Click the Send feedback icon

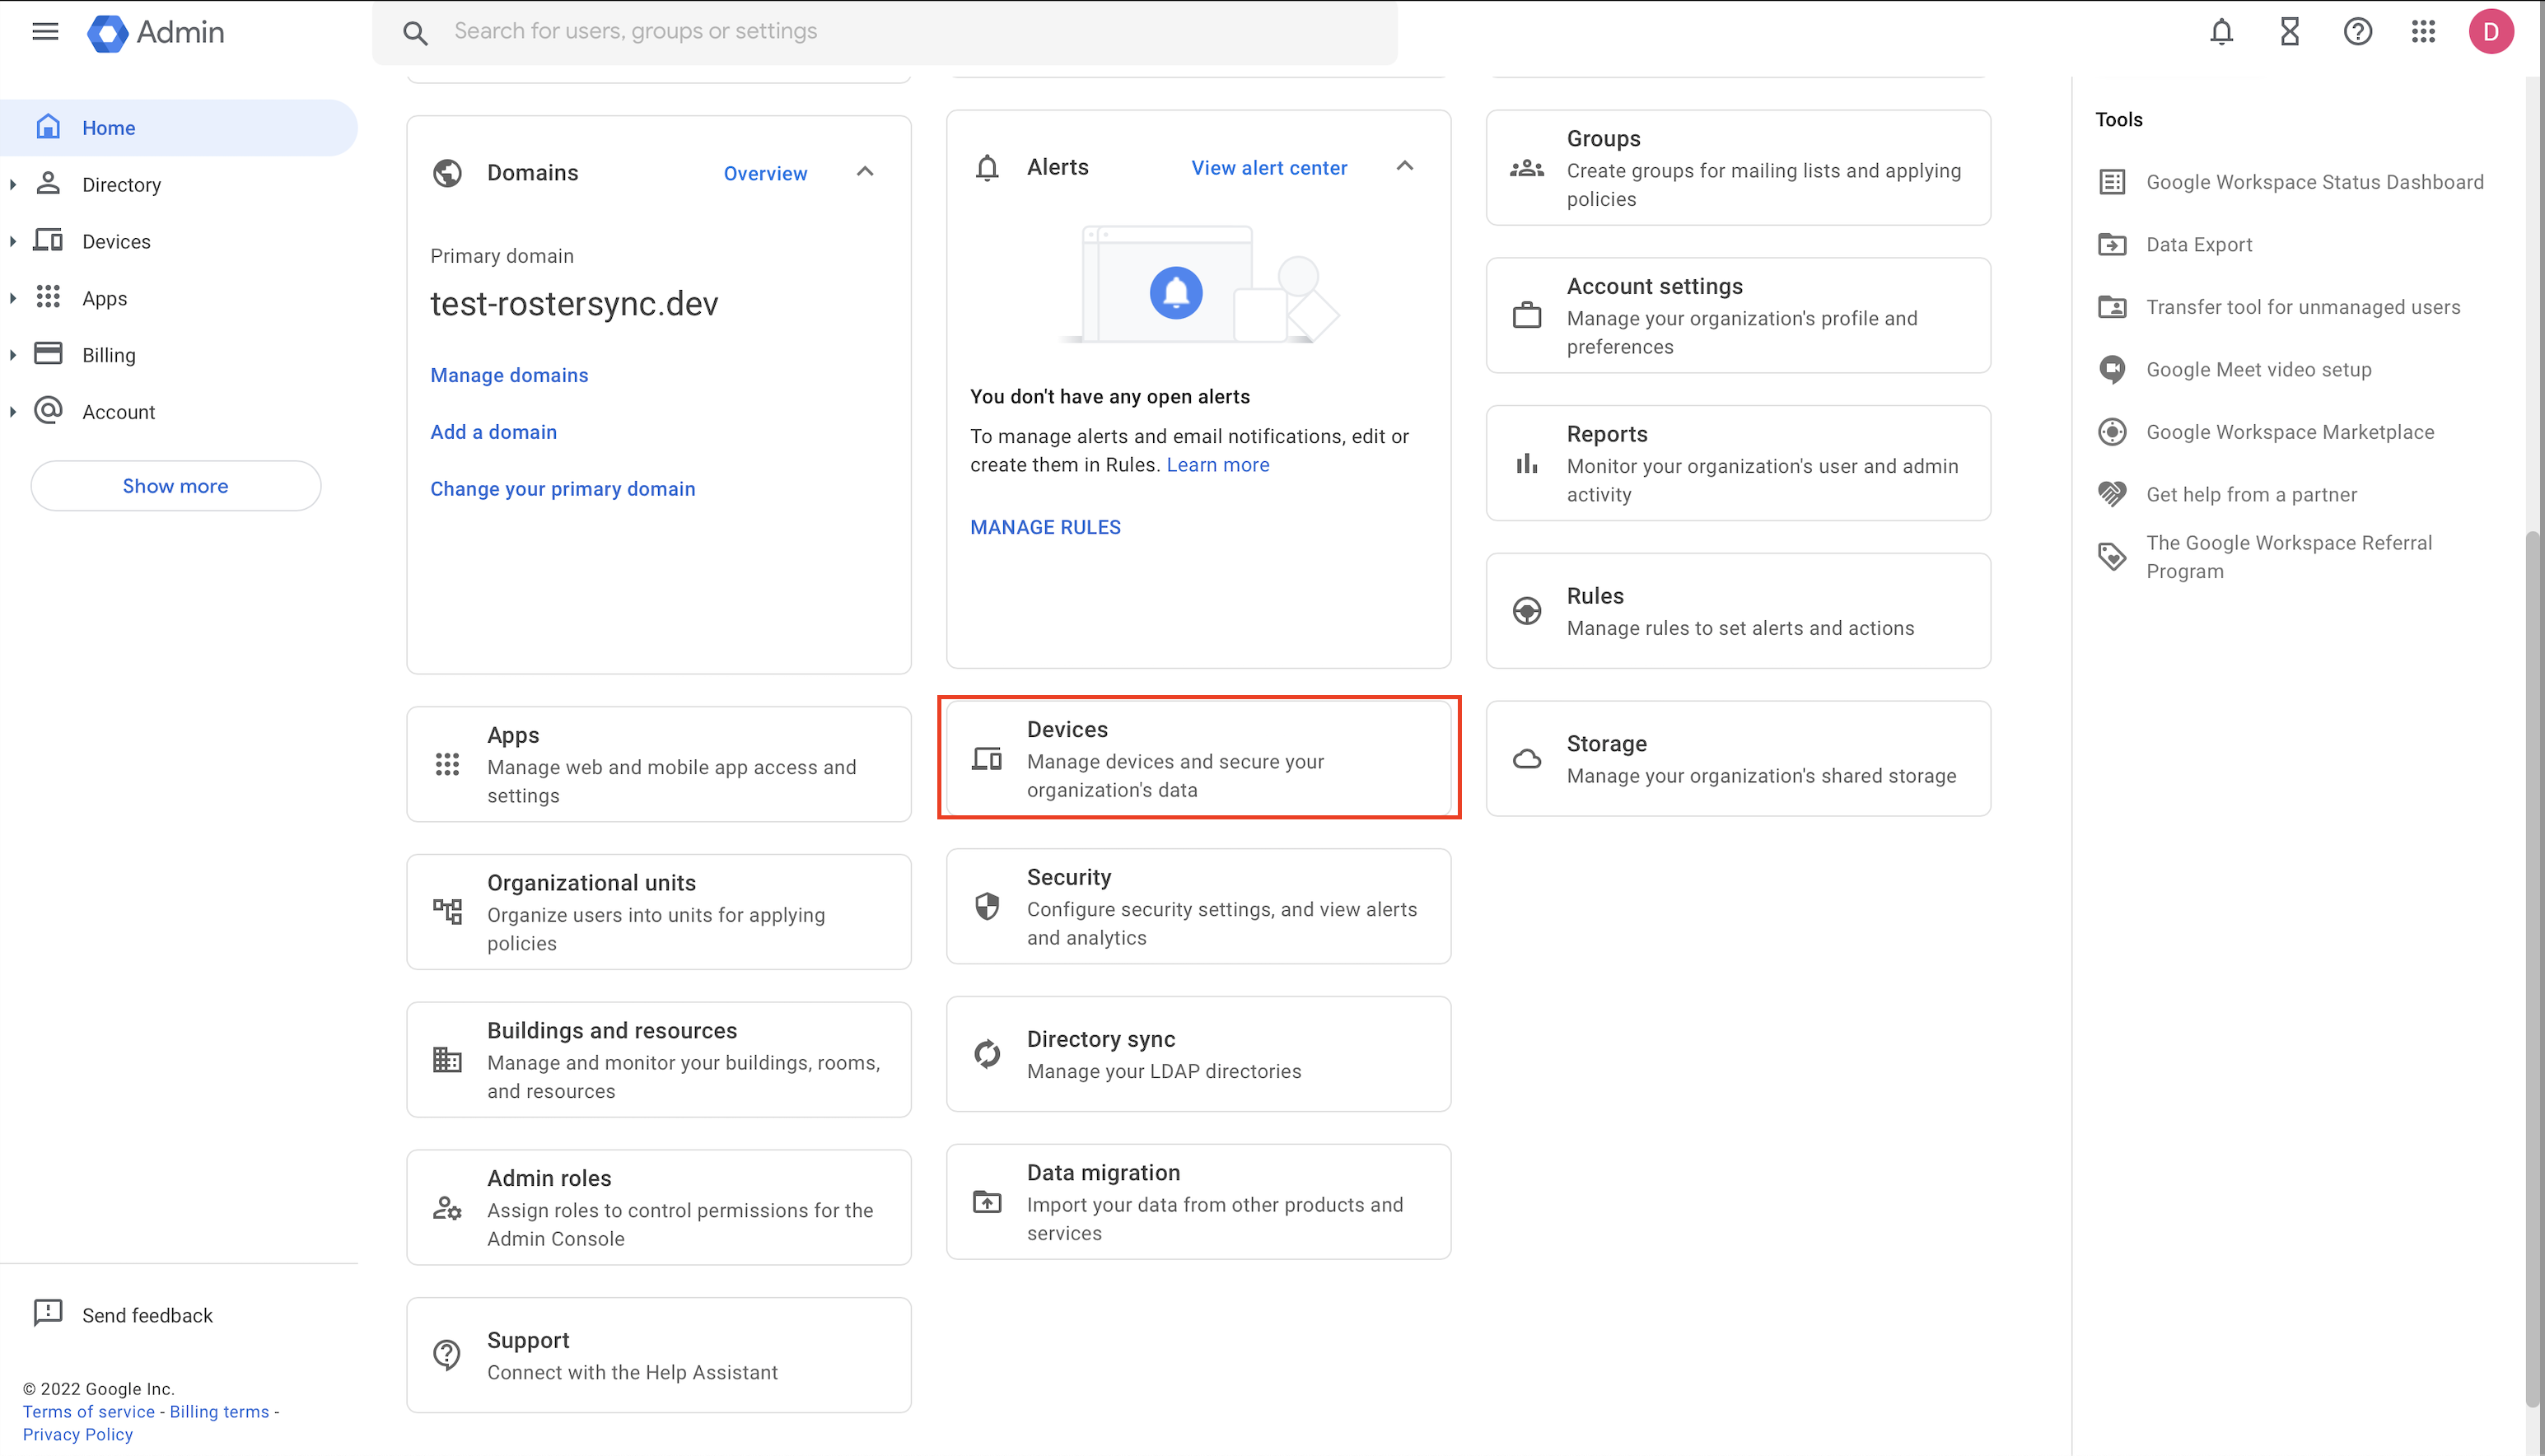click(48, 1313)
